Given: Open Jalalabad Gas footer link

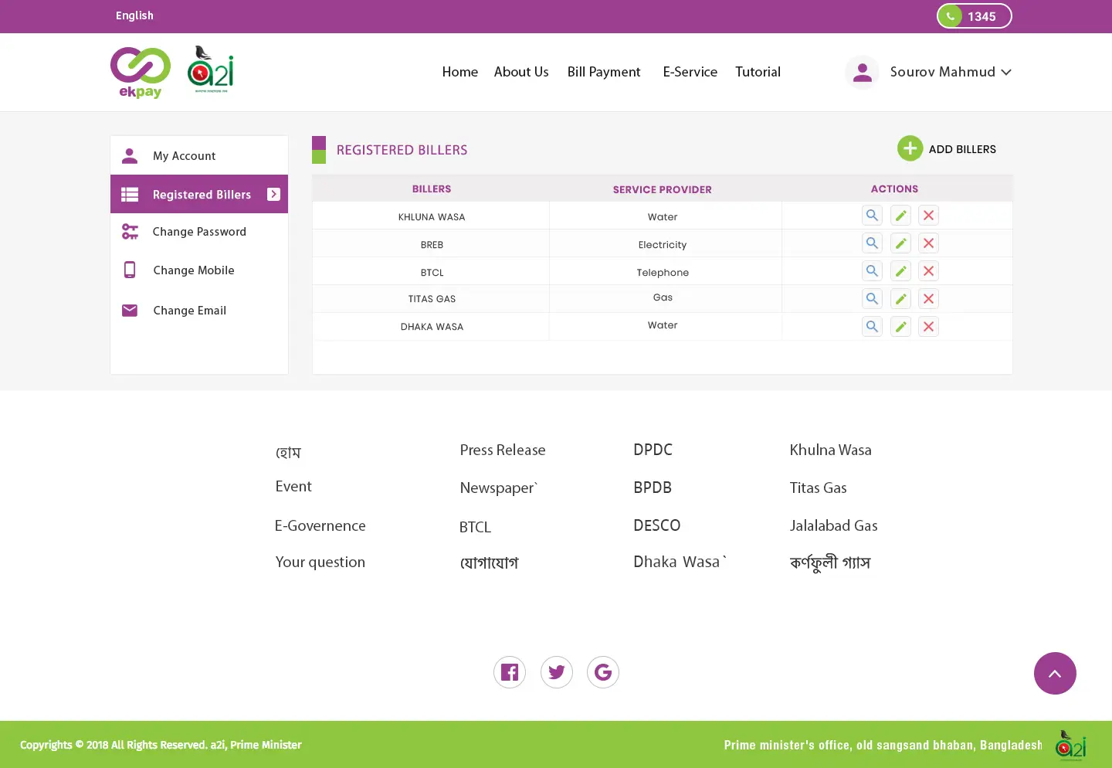Looking at the screenshot, I should 833,525.
